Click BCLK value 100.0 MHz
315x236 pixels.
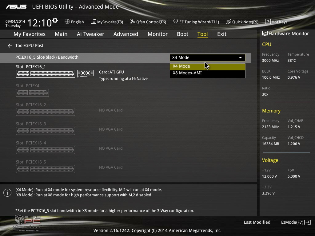[271, 77]
